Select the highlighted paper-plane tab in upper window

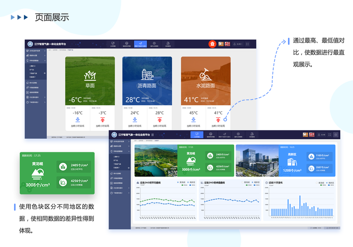click(x=140, y=44)
